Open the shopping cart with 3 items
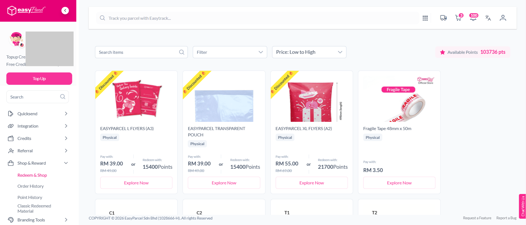The height and width of the screenshot is (225, 526). coord(459,18)
